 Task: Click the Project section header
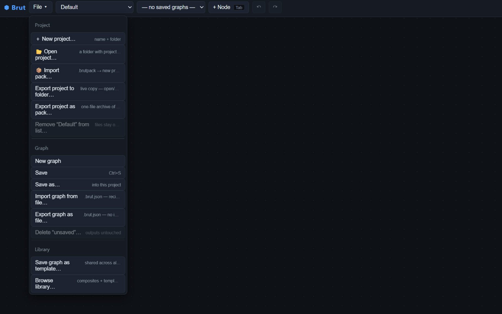click(42, 25)
